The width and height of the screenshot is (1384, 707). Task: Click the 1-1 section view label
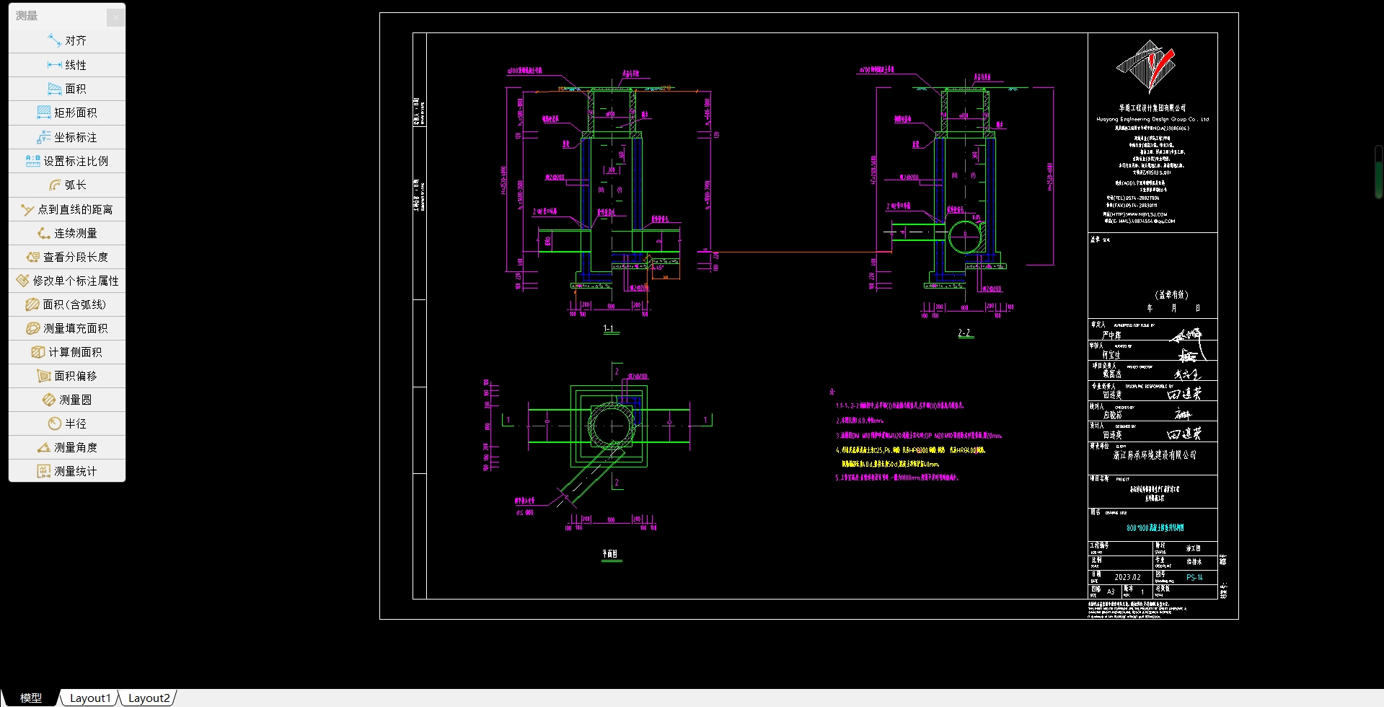[609, 329]
